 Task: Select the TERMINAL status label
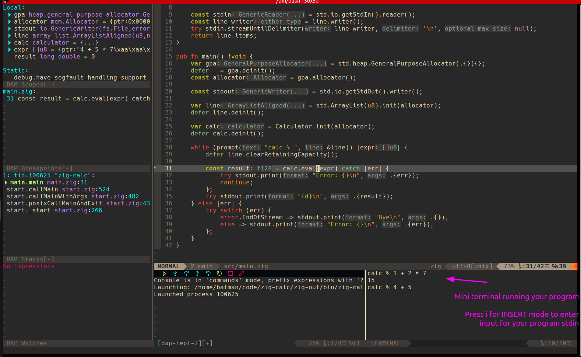[x=385, y=343]
